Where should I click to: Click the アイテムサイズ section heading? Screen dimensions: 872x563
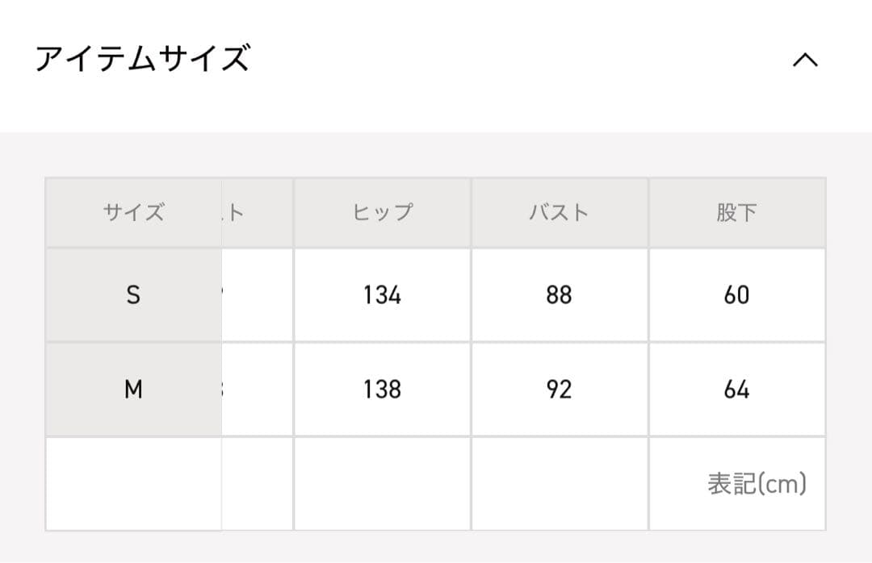pyautogui.click(x=142, y=60)
